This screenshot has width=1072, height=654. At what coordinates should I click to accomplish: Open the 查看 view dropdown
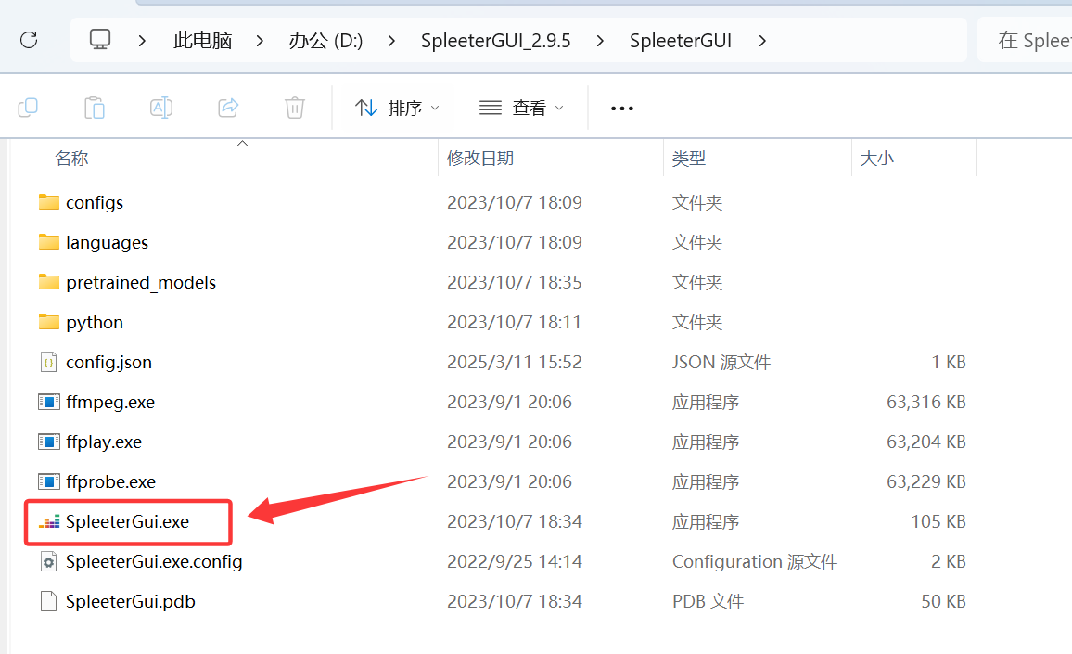coord(522,109)
